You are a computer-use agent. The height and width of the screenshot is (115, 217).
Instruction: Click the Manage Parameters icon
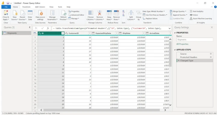point(52,13)
